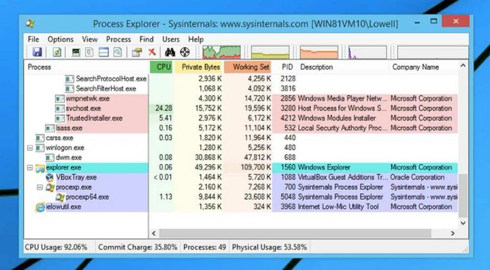Viewport: 490px width, 270px height.
Task: Click the procexp.exe process icon
Action: click(50, 187)
